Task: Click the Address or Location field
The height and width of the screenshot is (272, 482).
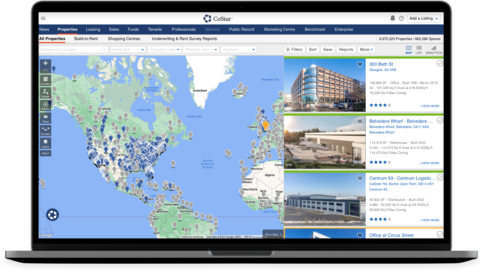Action: (x=73, y=50)
